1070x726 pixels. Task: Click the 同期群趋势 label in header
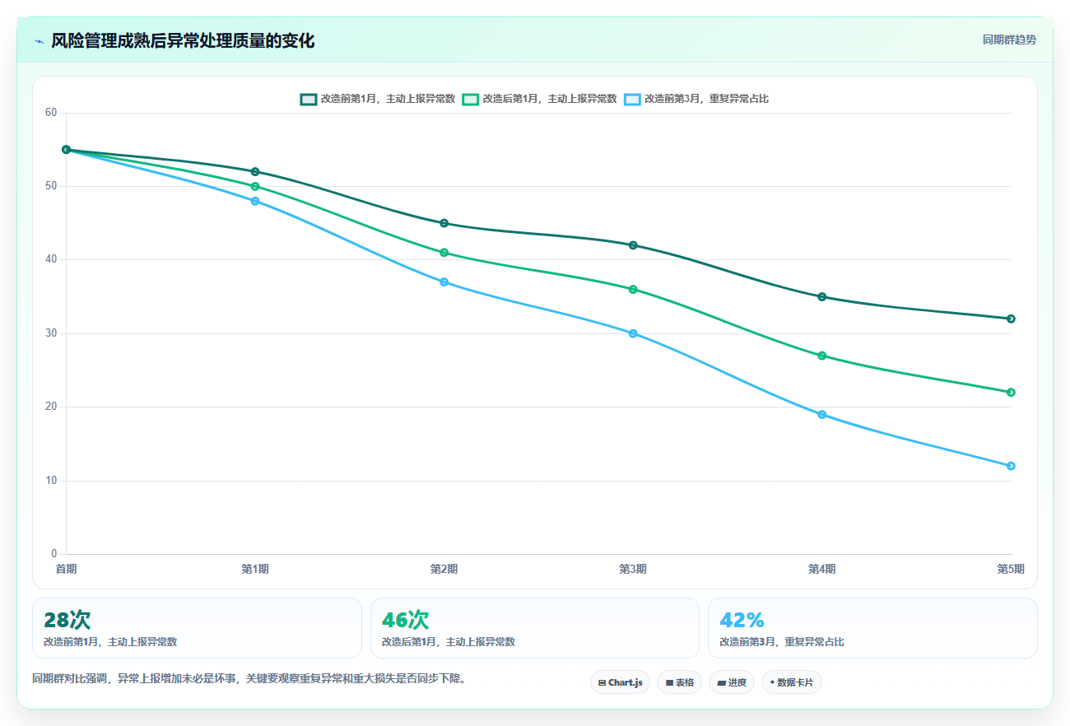[1009, 40]
